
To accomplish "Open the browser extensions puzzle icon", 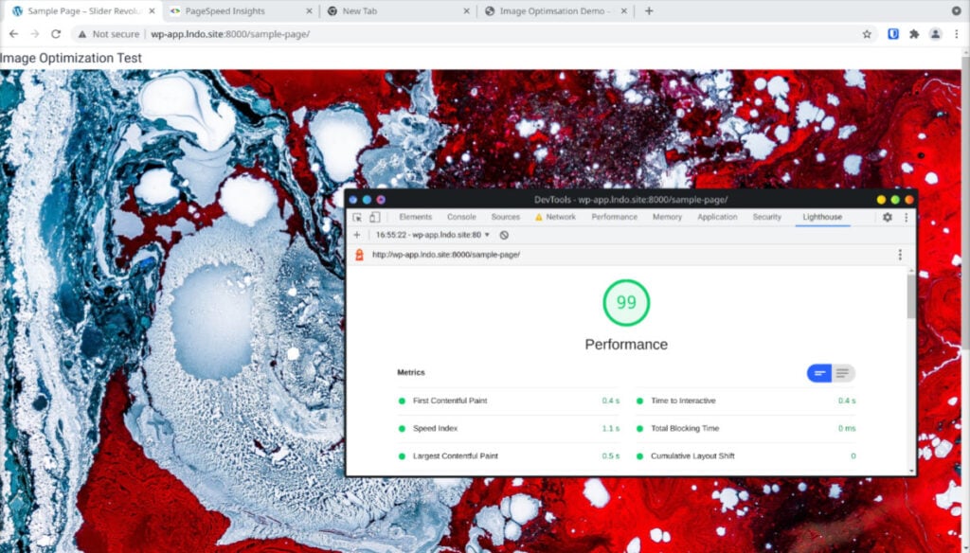I will click(914, 34).
